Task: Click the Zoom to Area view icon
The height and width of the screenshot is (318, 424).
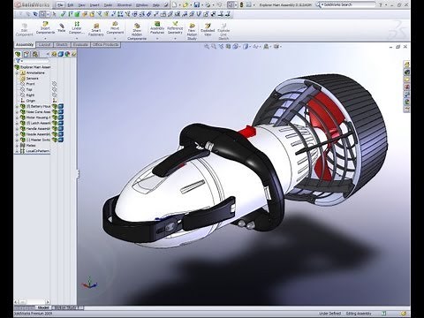Action: (214, 47)
